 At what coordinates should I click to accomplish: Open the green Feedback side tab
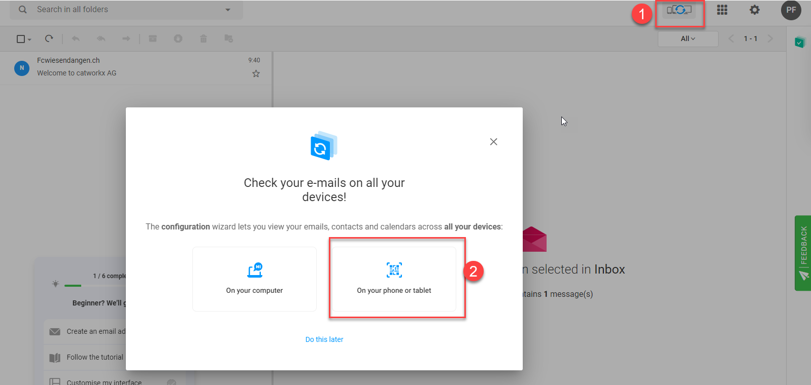pyautogui.click(x=803, y=253)
